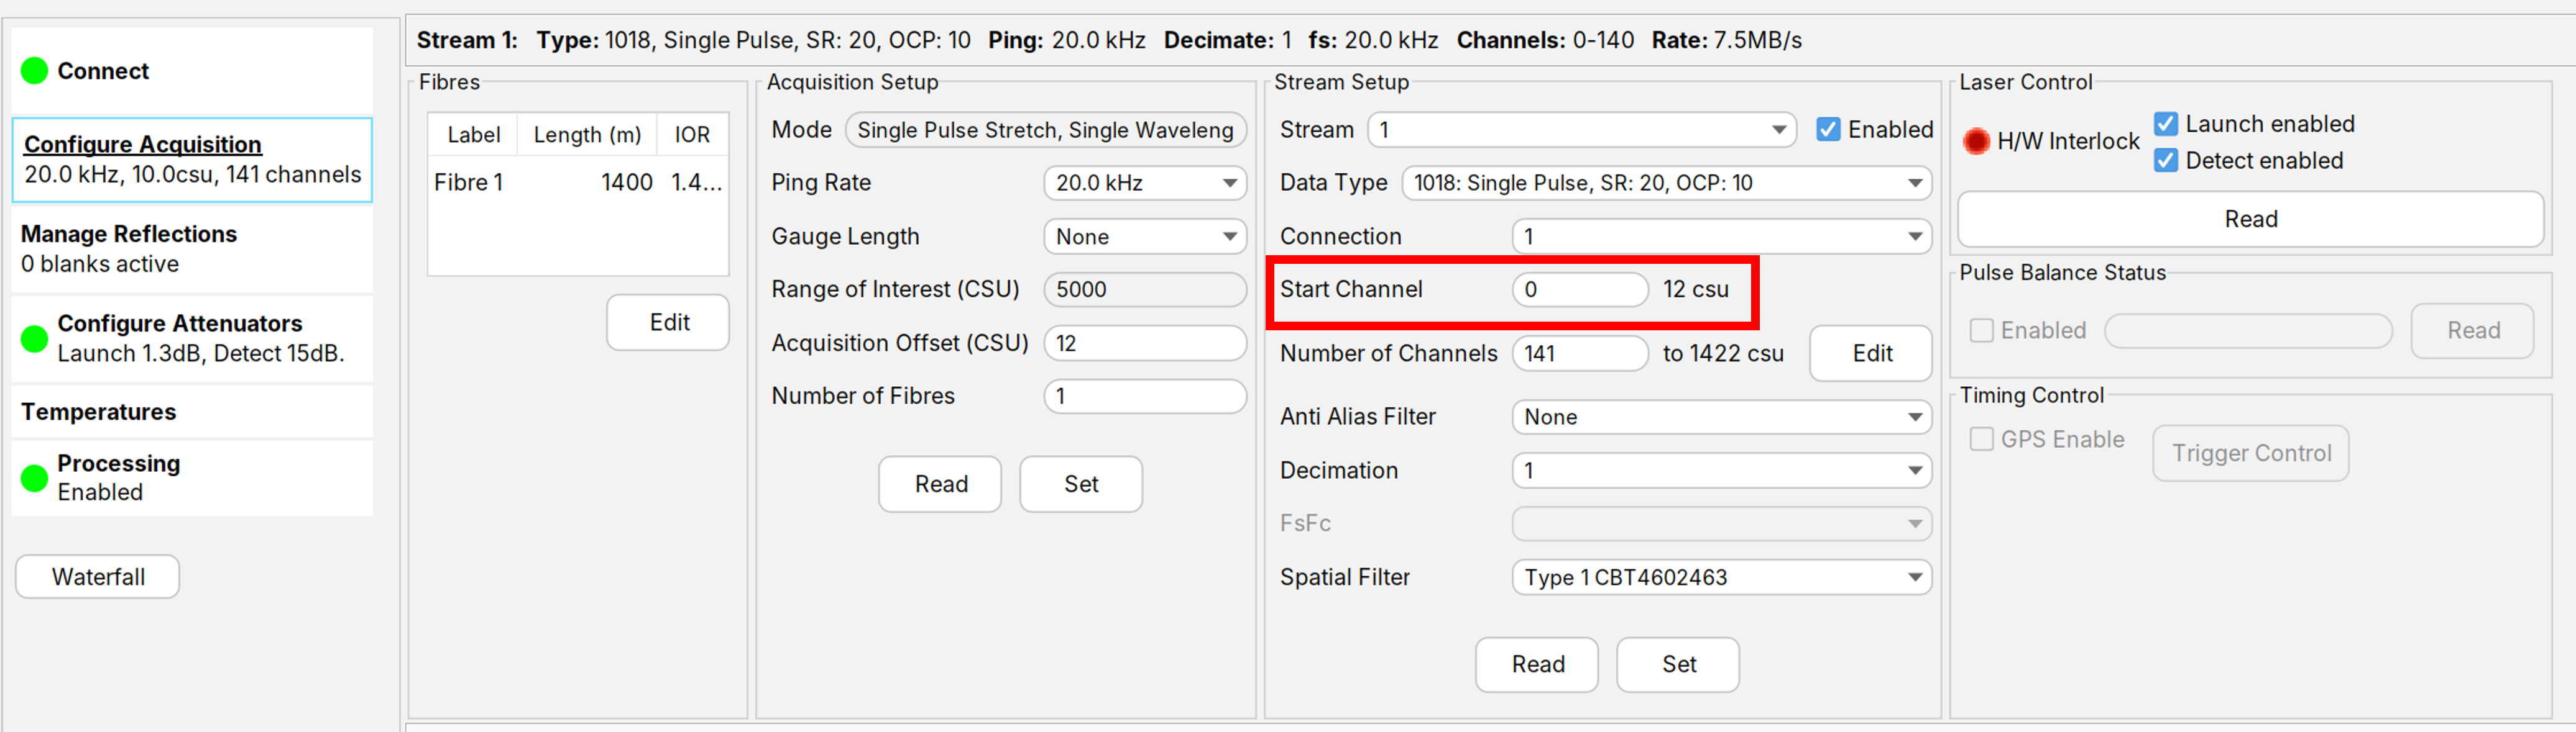
Task: Edit the Start Channel input field
Action: 1580,289
